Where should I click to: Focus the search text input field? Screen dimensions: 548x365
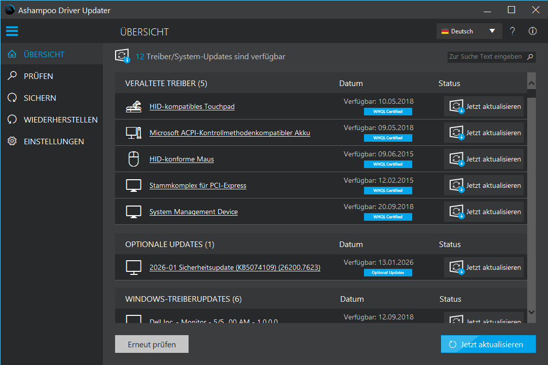(485, 57)
